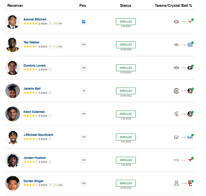Screen dimensions: 206x196
Task: Open Keon Coleman's player profile link
Action: [x=34, y=112]
